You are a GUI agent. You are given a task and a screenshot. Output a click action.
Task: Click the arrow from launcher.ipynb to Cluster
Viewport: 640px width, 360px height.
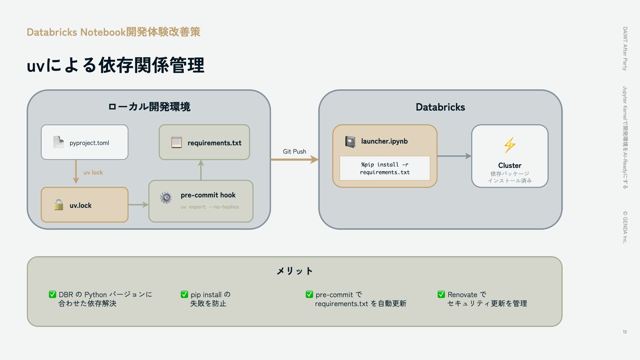tap(454, 156)
